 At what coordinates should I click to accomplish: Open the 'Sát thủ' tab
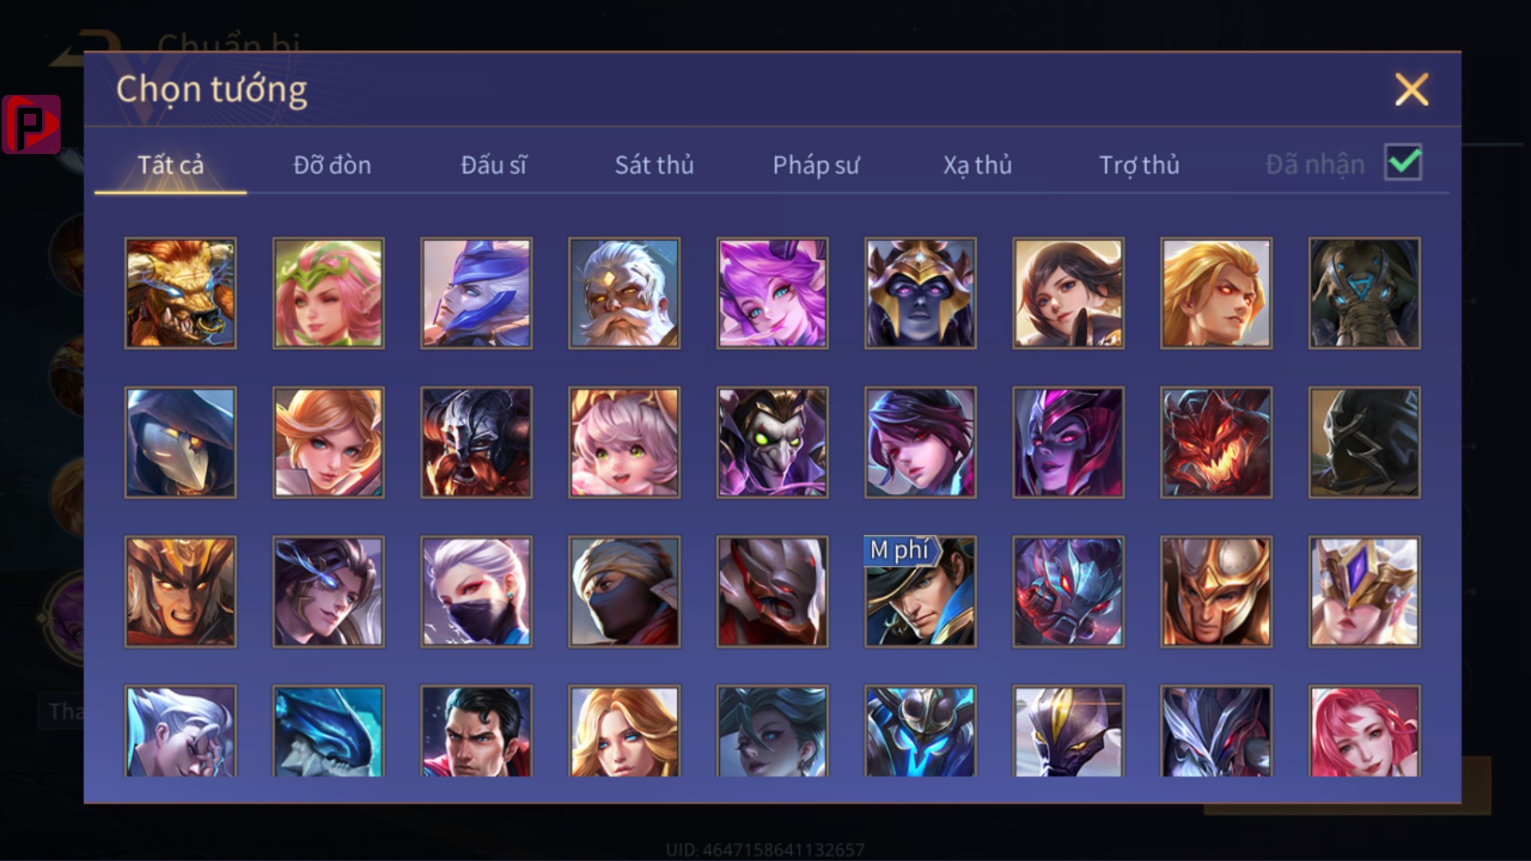[x=654, y=165]
